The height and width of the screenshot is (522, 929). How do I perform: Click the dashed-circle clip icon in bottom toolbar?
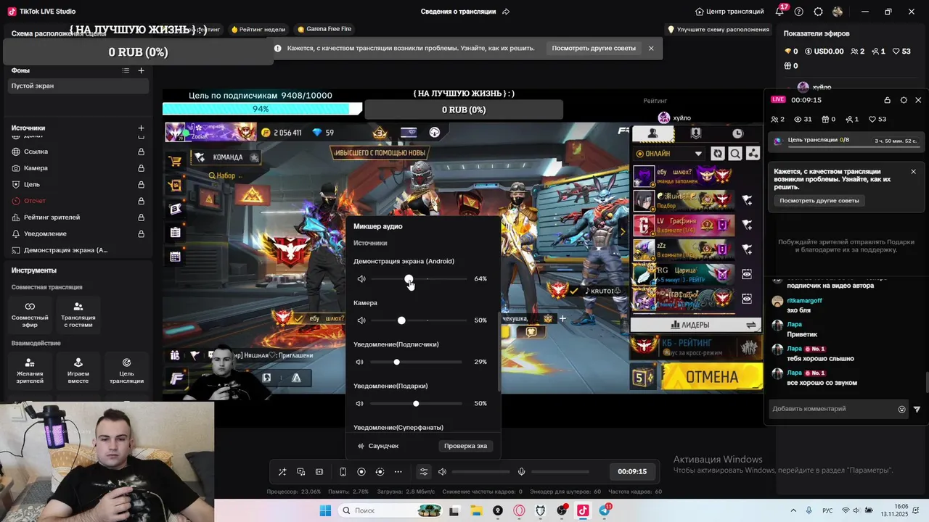tap(380, 472)
